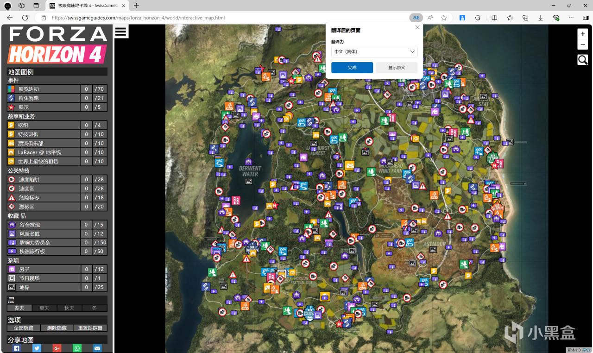Click the 全部隐藏 option button
The width and height of the screenshot is (593, 353).
click(24, 328)
